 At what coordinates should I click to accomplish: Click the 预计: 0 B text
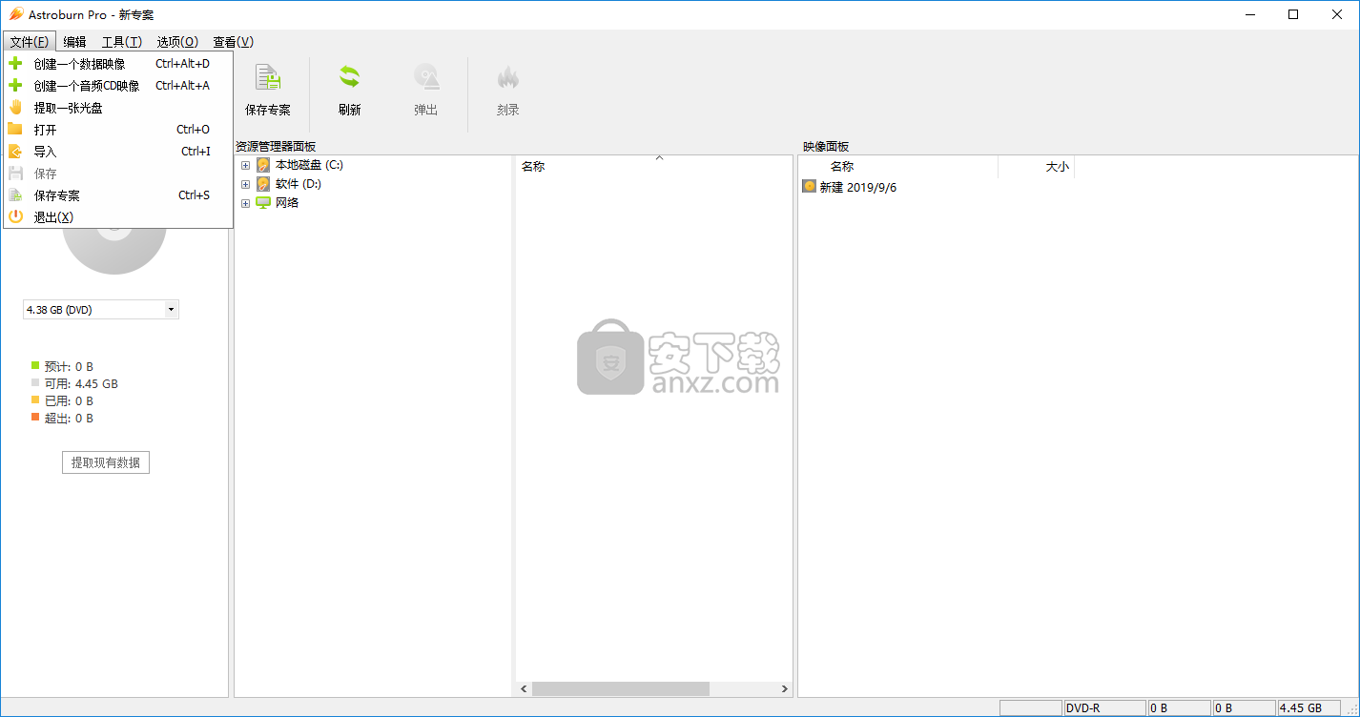[x=69, y=366]
